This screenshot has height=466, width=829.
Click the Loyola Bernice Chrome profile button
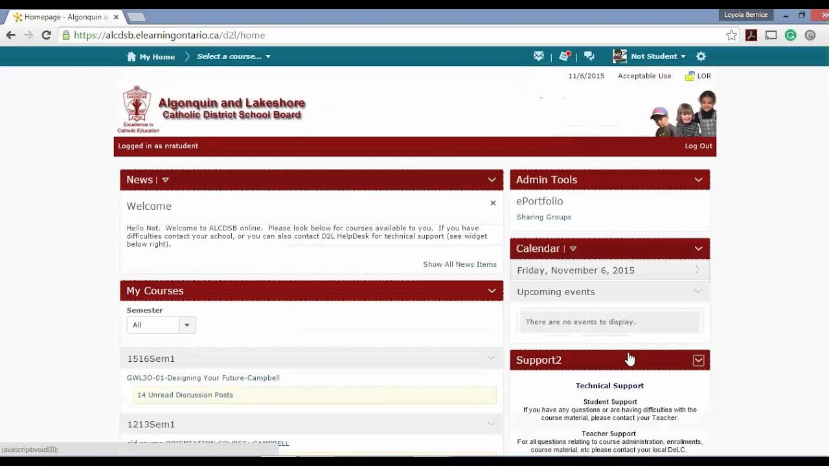(745, 15)
